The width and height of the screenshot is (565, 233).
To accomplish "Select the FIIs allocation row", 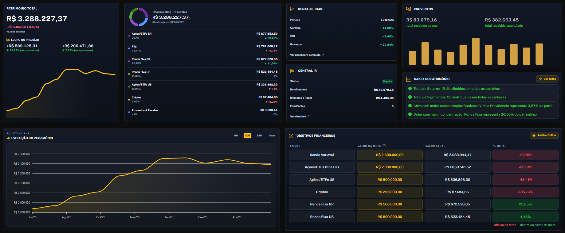I will click(x=203, y=48).
